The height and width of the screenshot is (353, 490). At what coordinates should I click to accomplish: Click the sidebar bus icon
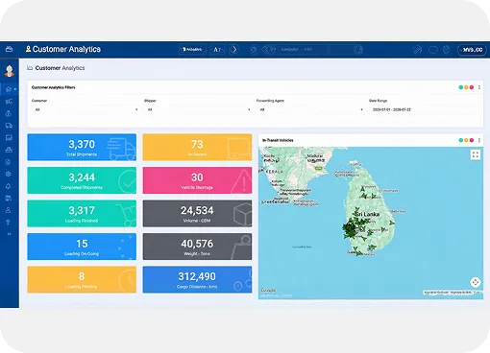[x=9, y=137]
